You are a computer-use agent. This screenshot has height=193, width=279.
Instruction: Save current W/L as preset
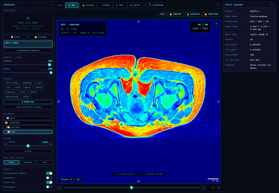pos(28,107)
